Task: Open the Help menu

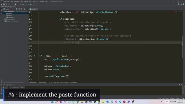Action: pyautogui.click(x=46, y=1)
